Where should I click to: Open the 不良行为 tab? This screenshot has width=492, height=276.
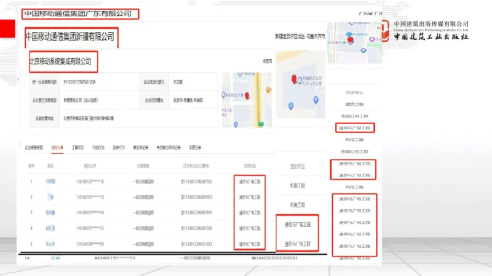(98, 148)
